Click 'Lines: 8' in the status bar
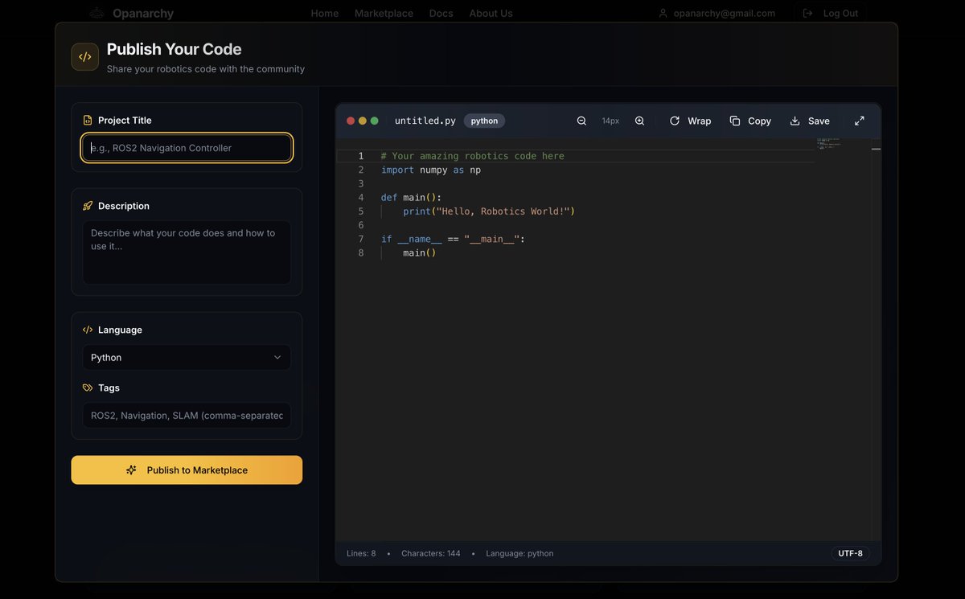The height and width of the screenshot is (599, 965). pyautogui.click(x=361, y=553)
